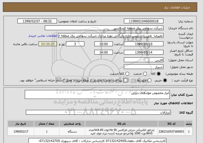Click the reply deadline hour 10:00
Screen dimensions: 203x143
pyautogui.click(x=104, y=44)
